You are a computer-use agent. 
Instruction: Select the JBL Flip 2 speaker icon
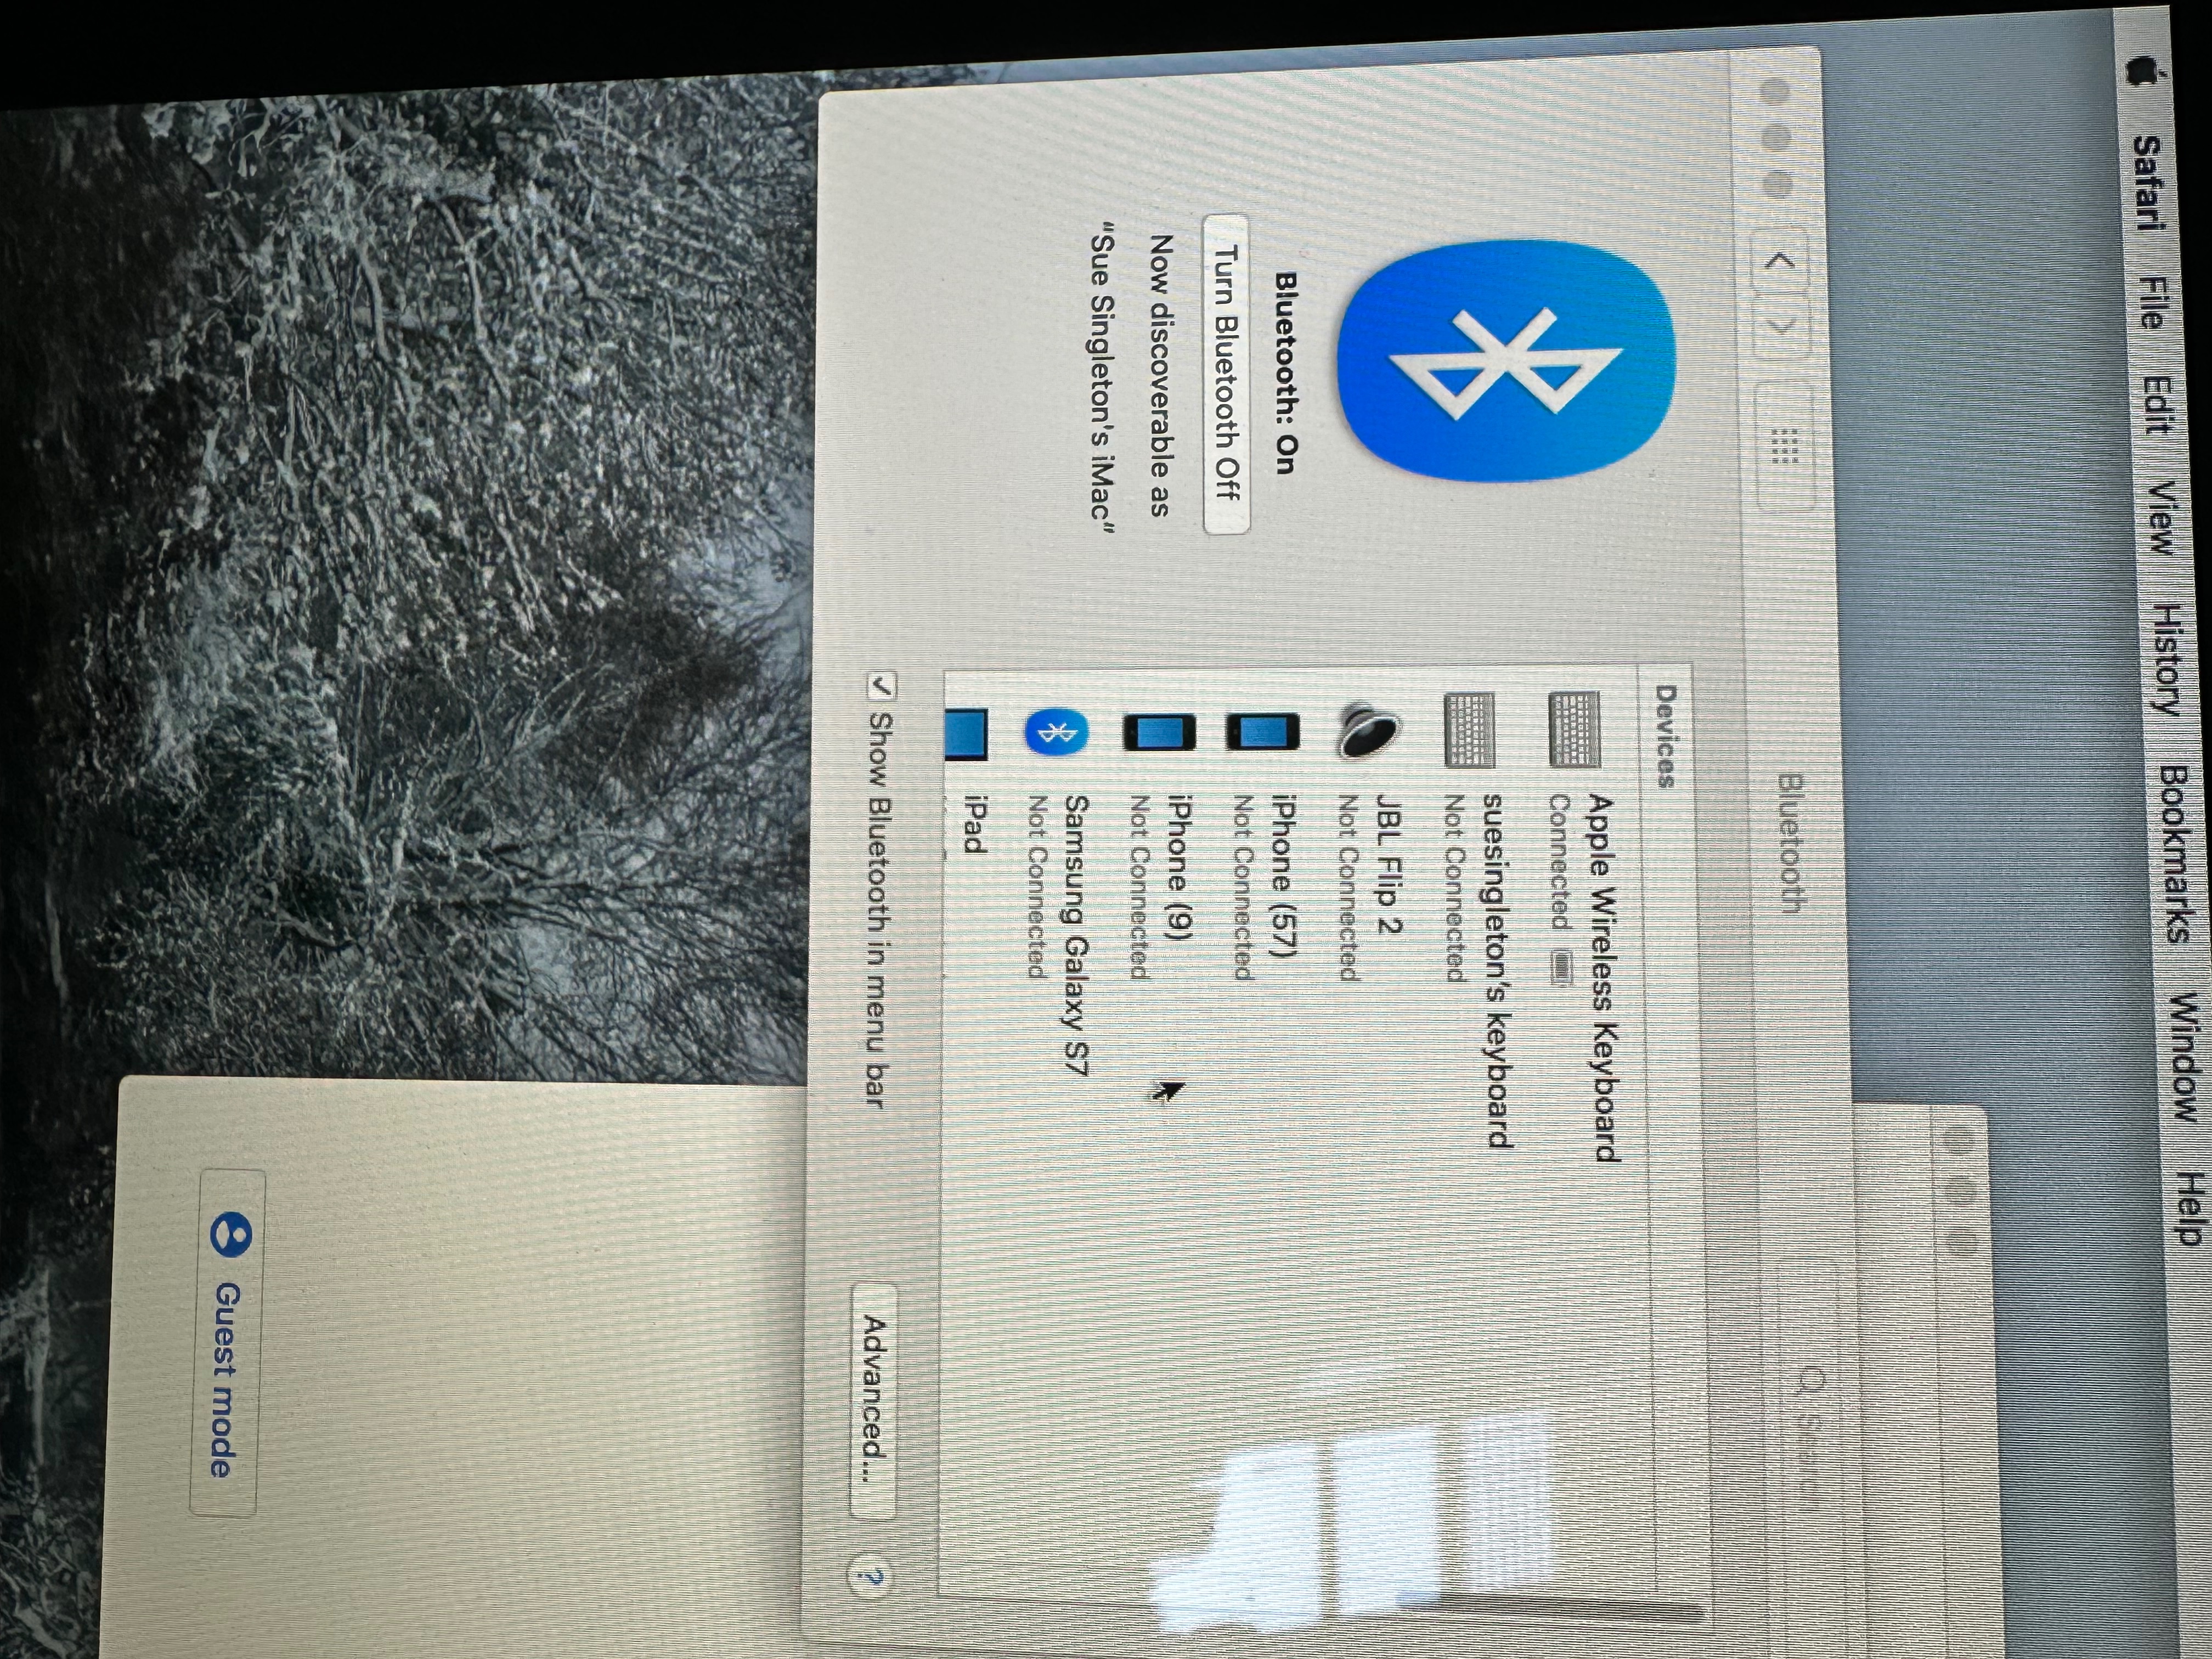1367,732
